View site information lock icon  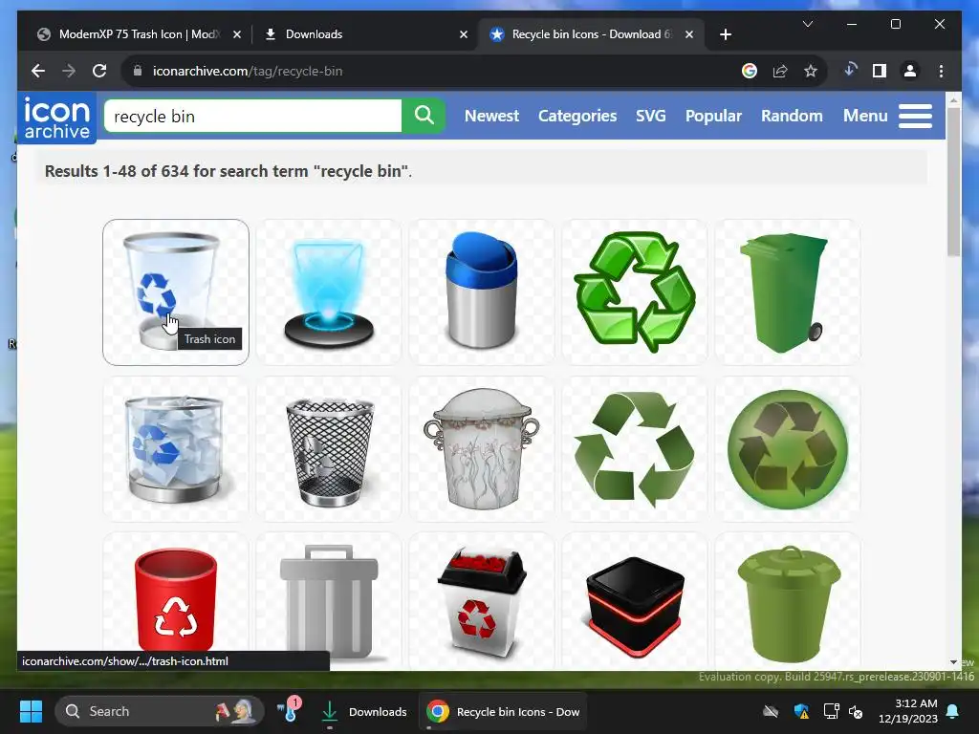138,71
